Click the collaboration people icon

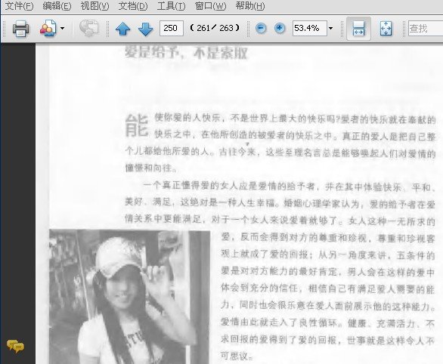[x=48, y=28]
